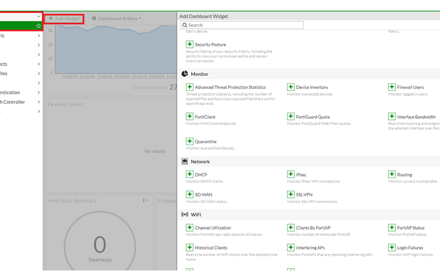Expand the Authentication sidebar menu chevron

39,92
